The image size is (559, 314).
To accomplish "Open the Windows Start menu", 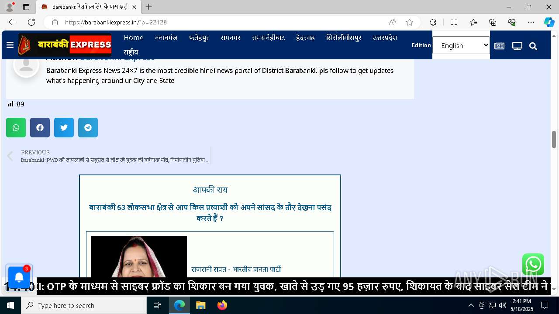I will coord(10,305).
